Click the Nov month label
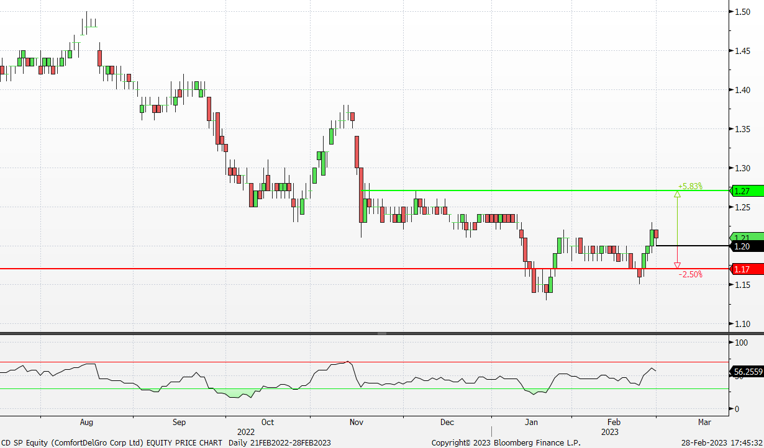This screenshot has width=764, height=448. click(x=357, y=422)
